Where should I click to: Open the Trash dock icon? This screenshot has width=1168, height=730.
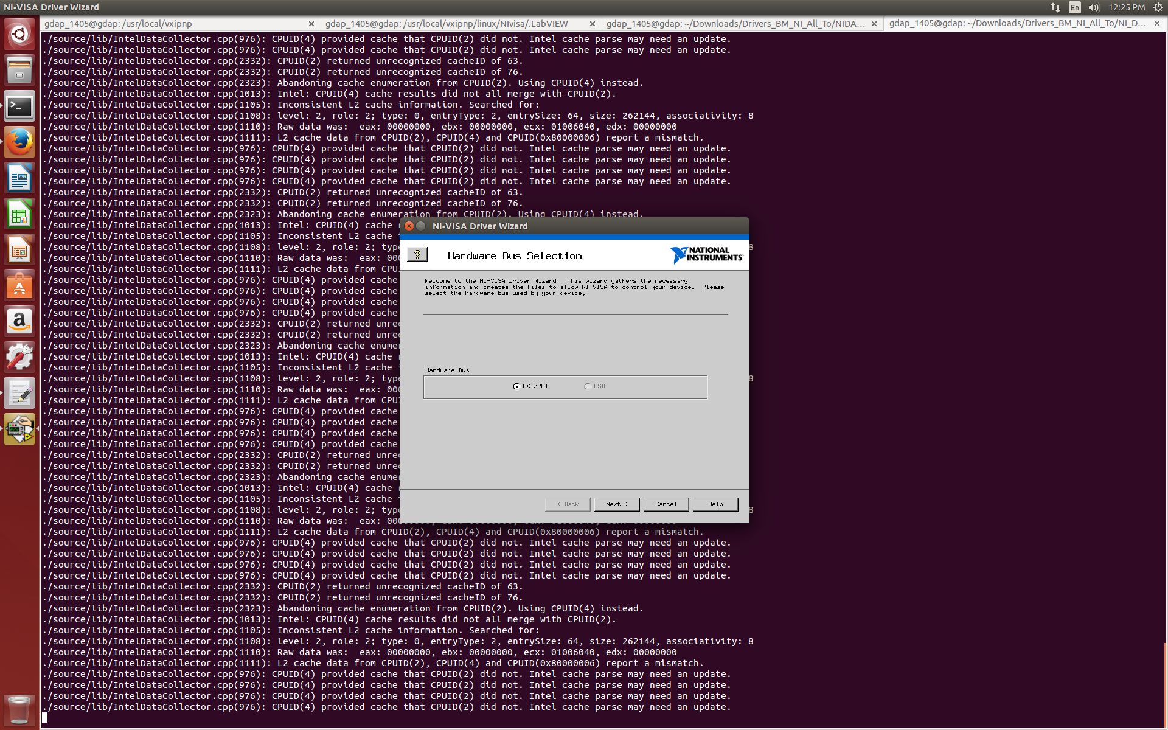click(19, 710)
